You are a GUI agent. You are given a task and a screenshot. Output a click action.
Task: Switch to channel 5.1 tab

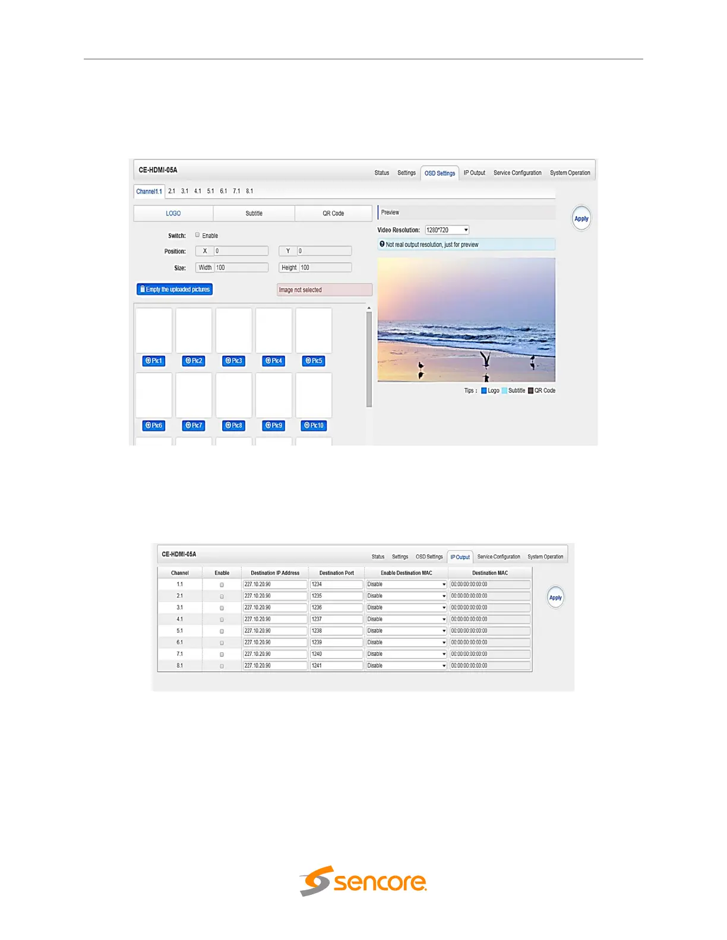tap(210, 191)
